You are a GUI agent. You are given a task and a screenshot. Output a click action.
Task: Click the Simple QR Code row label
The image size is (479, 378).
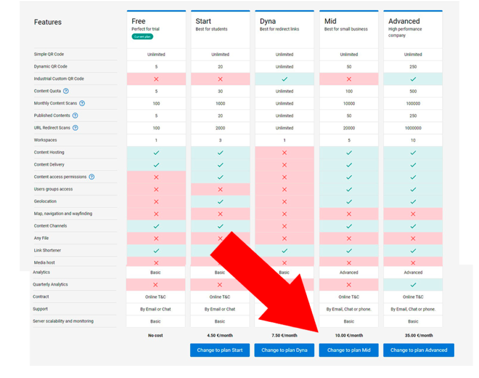49,54
